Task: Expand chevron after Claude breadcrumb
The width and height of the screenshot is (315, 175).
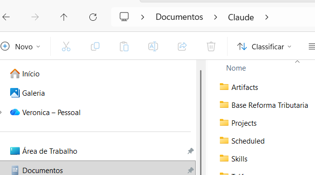Action: pos(267,17)
